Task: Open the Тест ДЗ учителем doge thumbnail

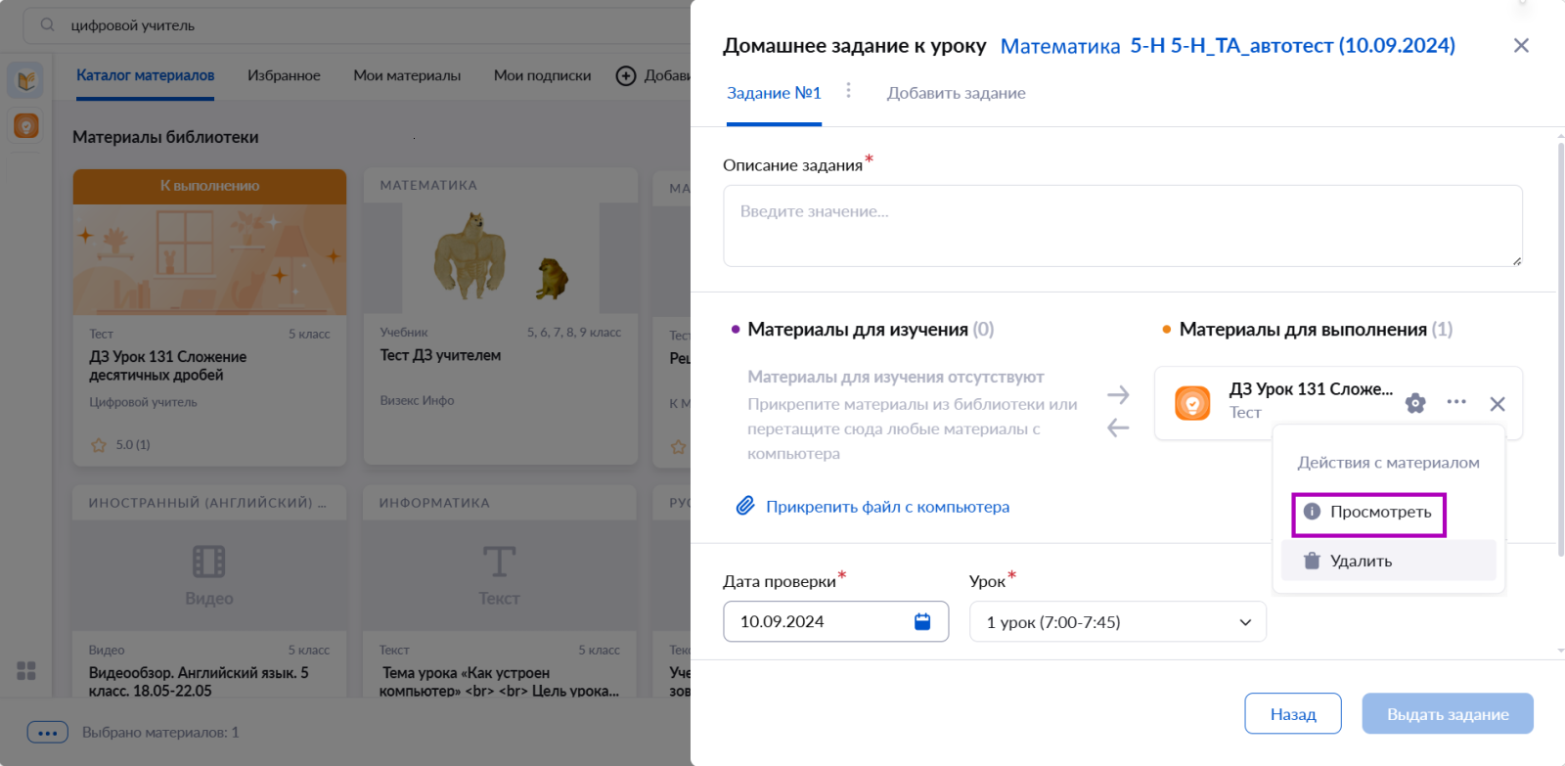Action: [x=501, y=258]
